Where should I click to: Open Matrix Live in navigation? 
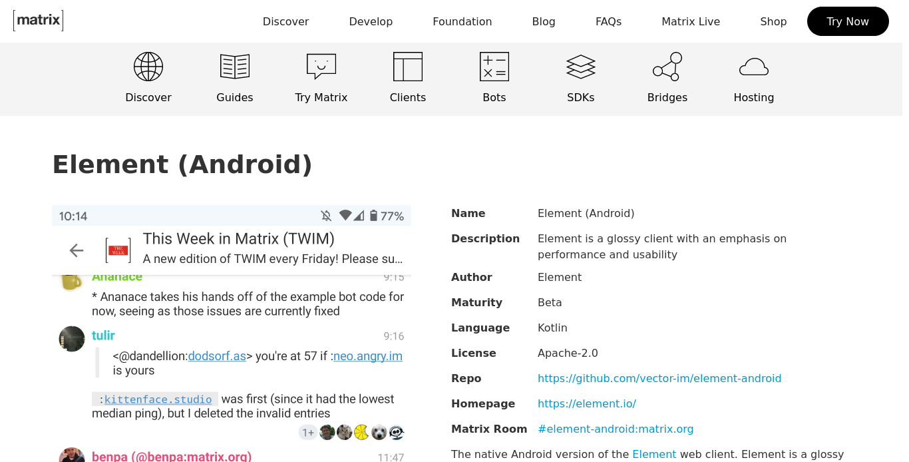pyautogui.click(x=691, y=21)
